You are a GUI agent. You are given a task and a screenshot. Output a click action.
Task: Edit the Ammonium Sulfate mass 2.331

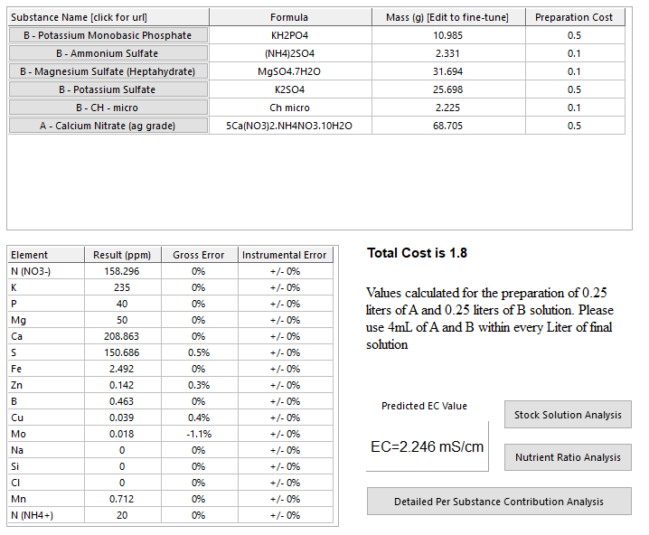[448, 53]
